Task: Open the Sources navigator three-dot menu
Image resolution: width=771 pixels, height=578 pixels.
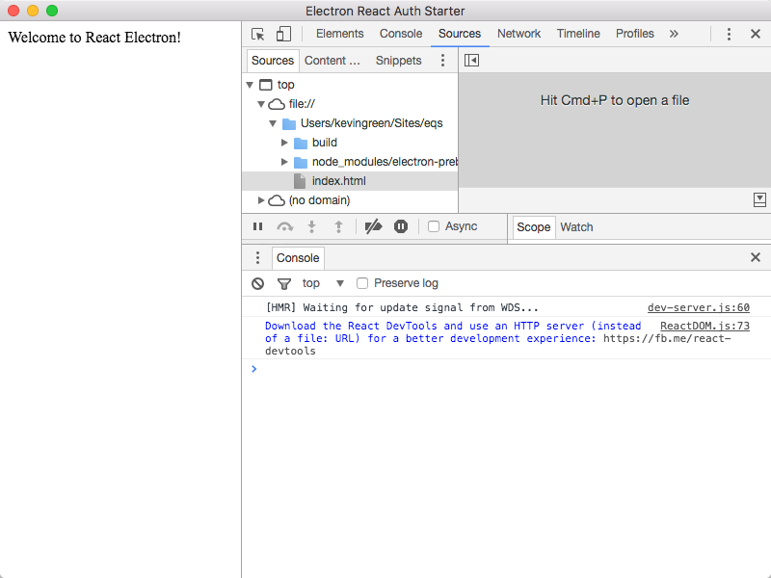Action: pyautogui.click(x=442, y=61)
